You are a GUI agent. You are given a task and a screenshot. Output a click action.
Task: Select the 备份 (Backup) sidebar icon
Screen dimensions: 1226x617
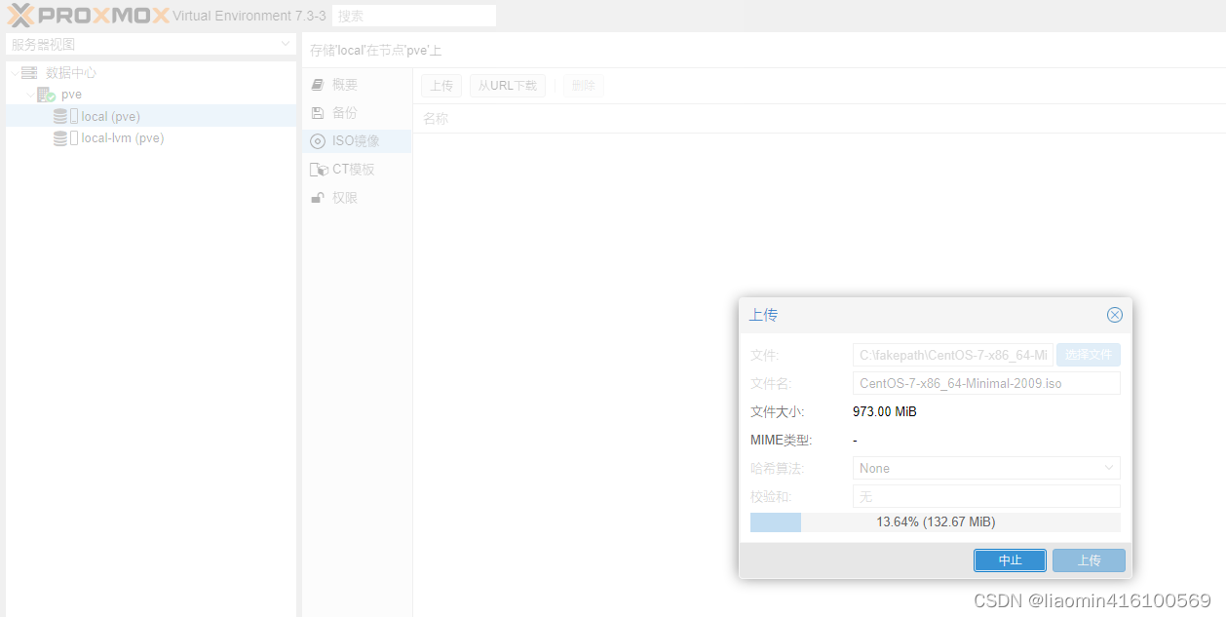pyautogui.click(x=317, y=112)
